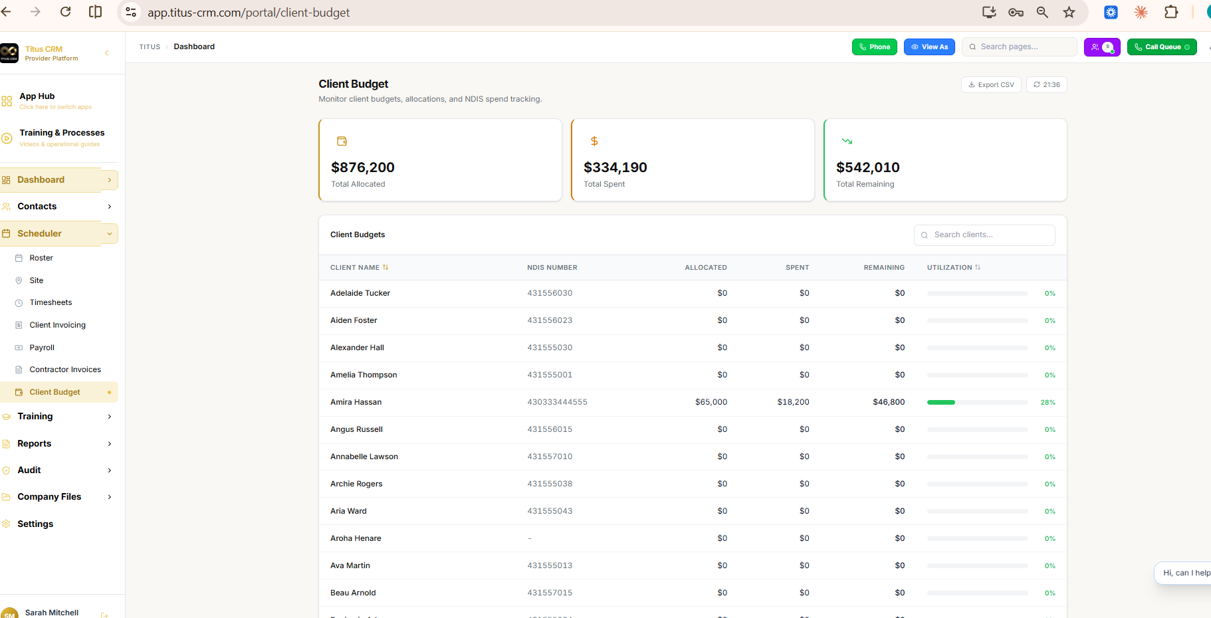Click the Phone button

click(x=875, y=47)
